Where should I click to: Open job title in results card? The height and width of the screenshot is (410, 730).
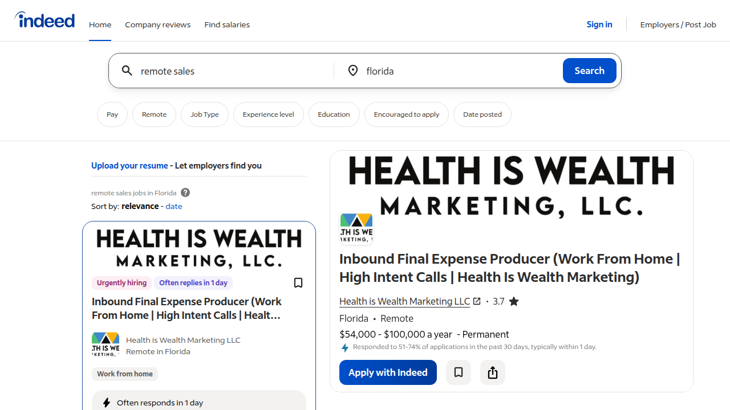tap(186, 308)
